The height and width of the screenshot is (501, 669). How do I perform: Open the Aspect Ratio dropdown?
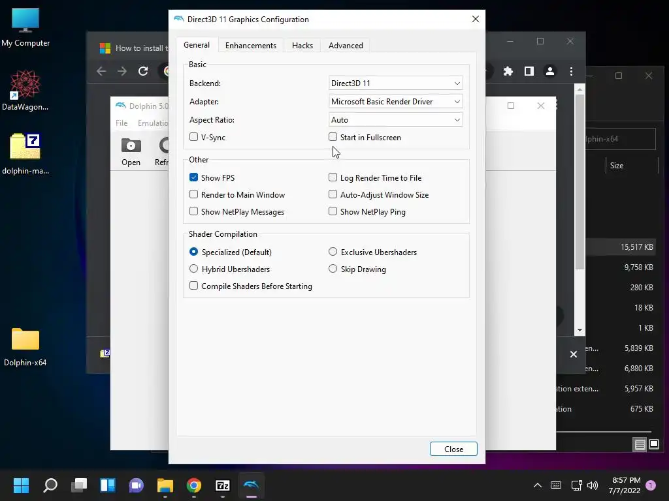(x=395, y=120)
